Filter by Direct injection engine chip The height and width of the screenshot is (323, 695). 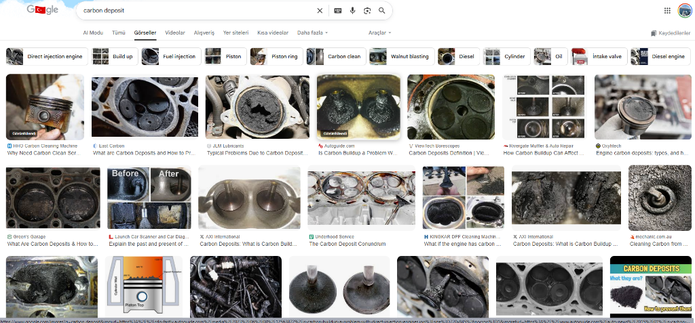[47, 57]
